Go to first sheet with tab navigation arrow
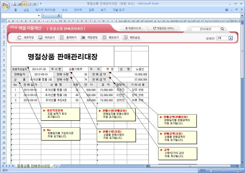Image resolution: width=245 pixels, height=173 pixels. pyautogui.click(x=3, y=166)
